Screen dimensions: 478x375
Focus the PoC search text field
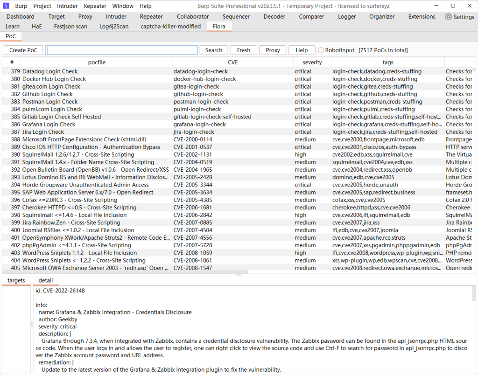coord(121,50)
